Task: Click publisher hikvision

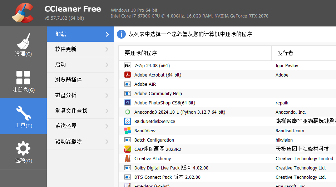Action: click(284, 140)
